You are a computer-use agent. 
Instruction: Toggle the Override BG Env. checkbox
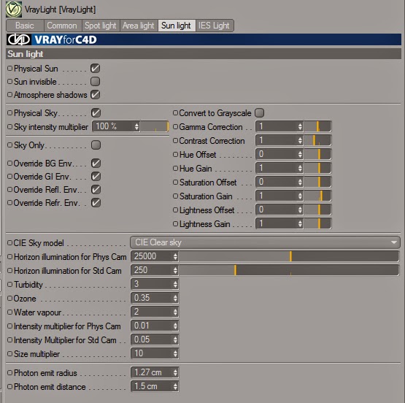click(x=96, y=164)
